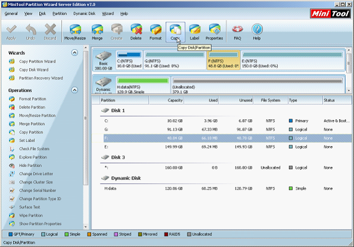The image size is (354, 247).
Task: Run Surface Test operation
Action: (x=29, y=207)
